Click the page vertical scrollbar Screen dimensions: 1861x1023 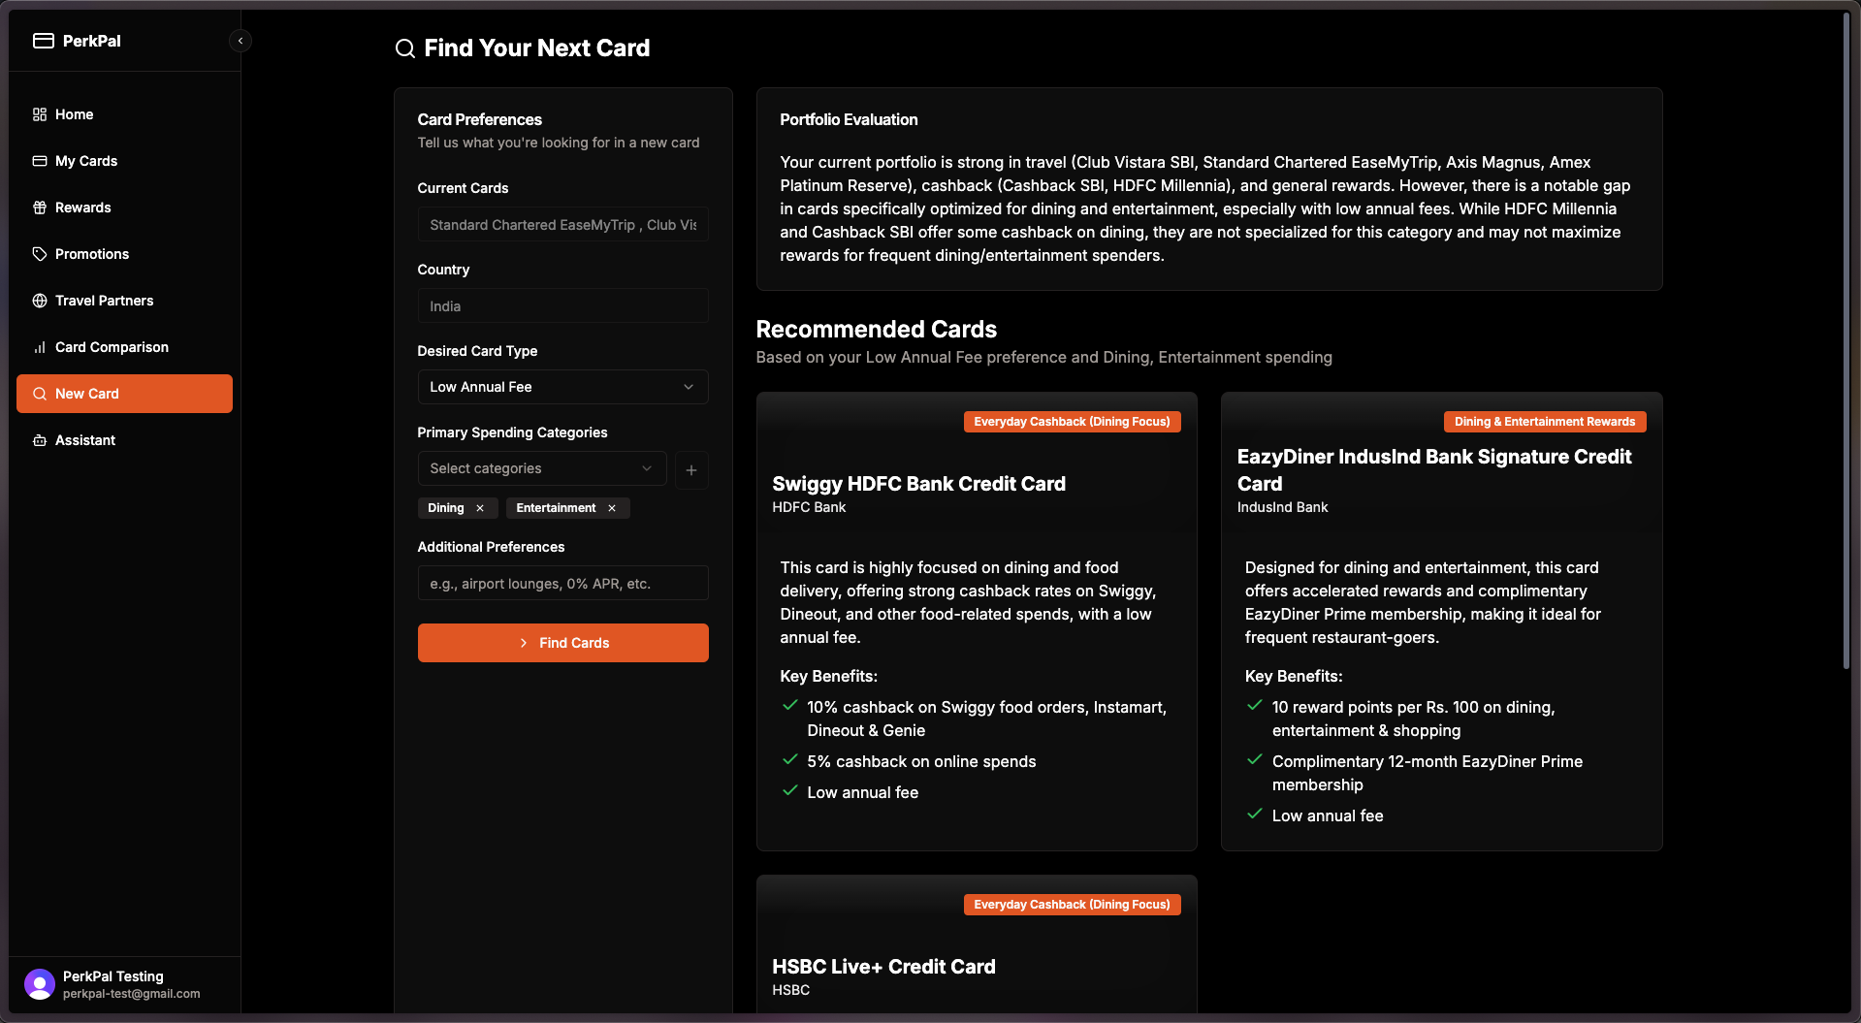click(1845, 339)
